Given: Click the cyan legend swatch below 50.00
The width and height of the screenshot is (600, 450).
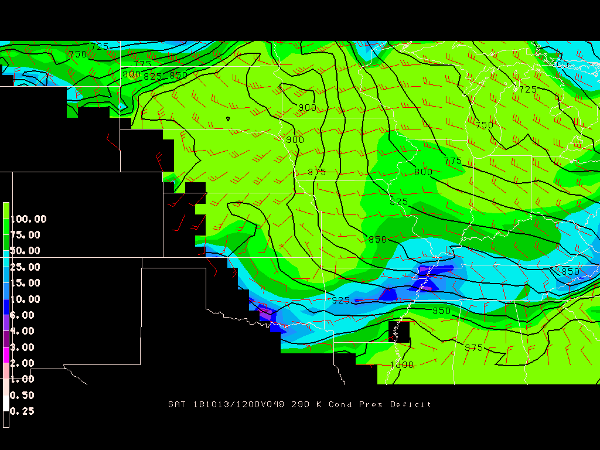Looking at the screenshot, I should (6, 259).
